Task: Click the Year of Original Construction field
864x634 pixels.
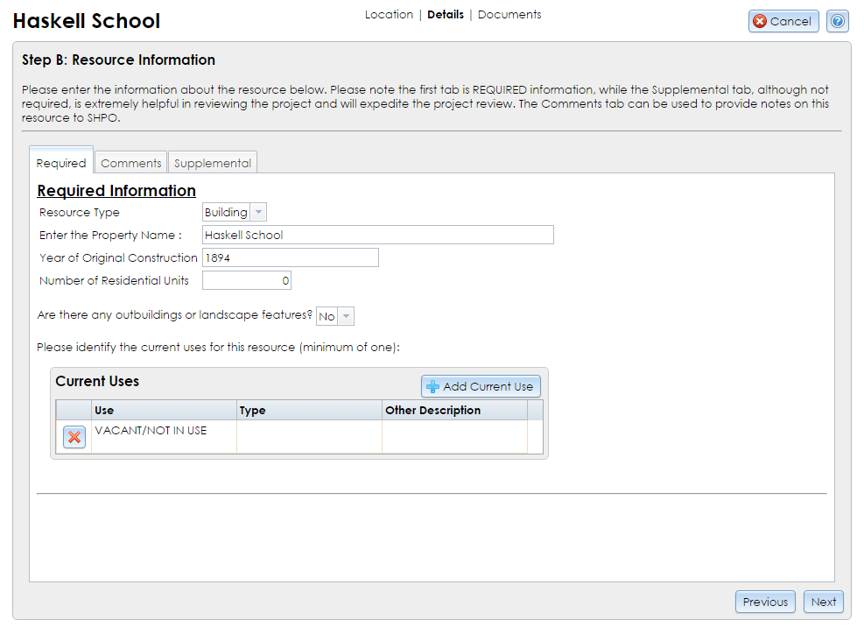Action: tap(289, 257)
